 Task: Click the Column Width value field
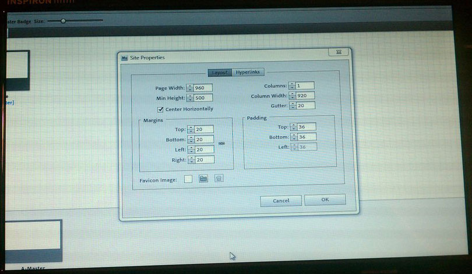[305, 95]
